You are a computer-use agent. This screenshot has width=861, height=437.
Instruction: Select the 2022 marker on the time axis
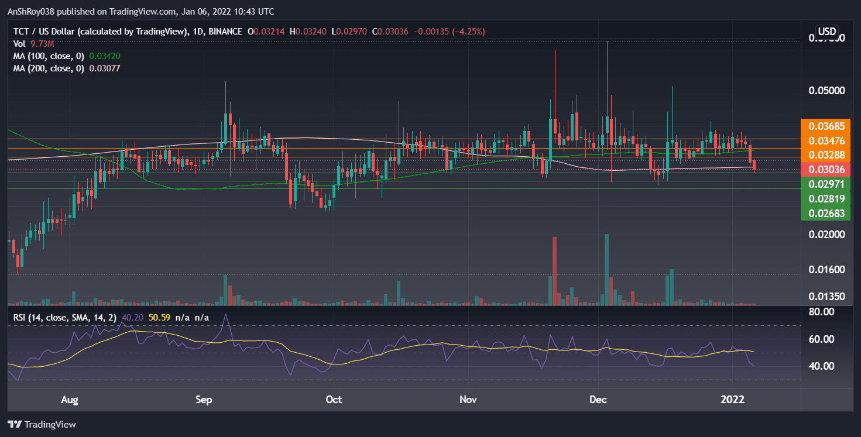click(733, 400)
